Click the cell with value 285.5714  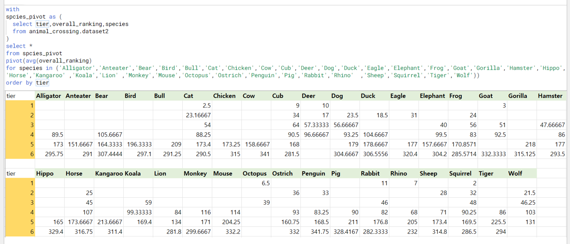point(464,154)
